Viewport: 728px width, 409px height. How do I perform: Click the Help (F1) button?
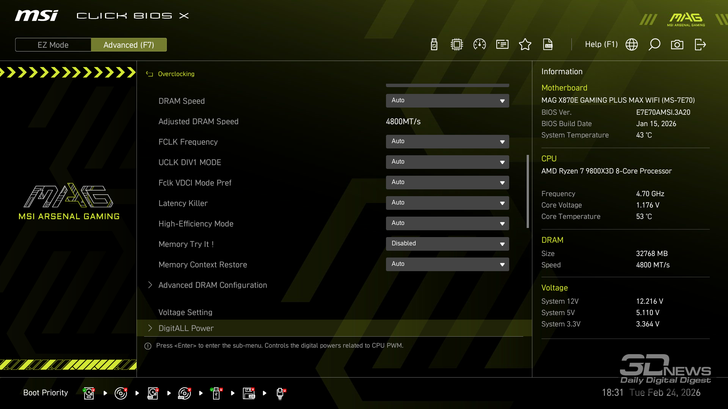coord(601,45)
